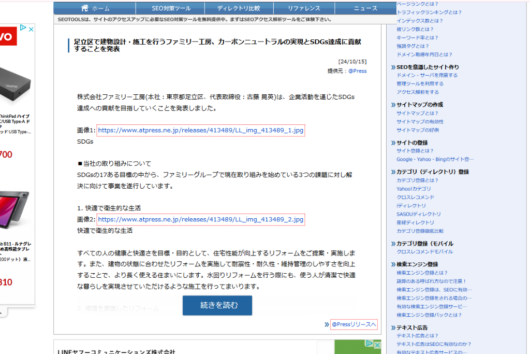This screenshot has height=354, width=530.
Task: Click ドメイン・サーバを用意する link
Action: pyautogui.click(x=427, y=75)
